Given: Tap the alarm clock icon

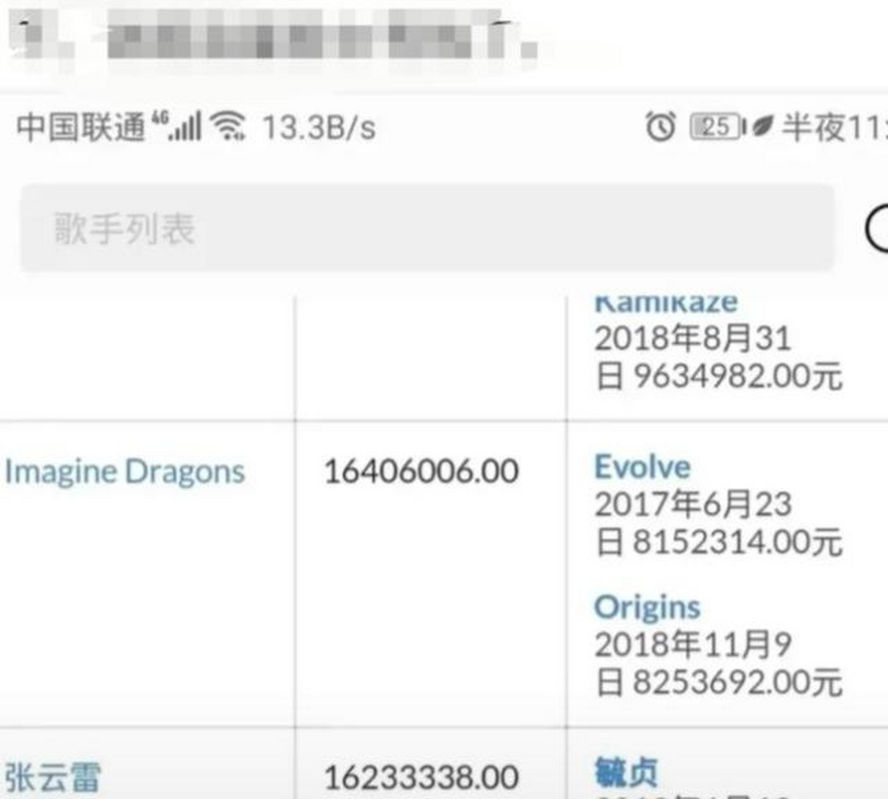Looking at the screenshot, I should click(658, 126).
